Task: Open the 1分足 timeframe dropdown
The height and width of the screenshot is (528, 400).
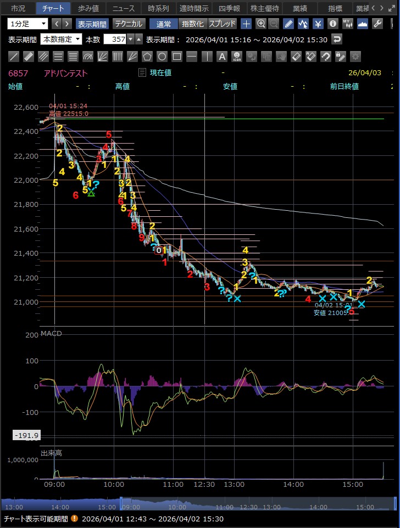Action: [27, 24]
